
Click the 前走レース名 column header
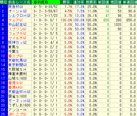pos(20,2)
